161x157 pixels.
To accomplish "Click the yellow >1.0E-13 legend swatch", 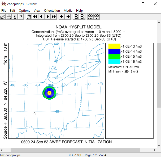I will [x=114, y=46].
